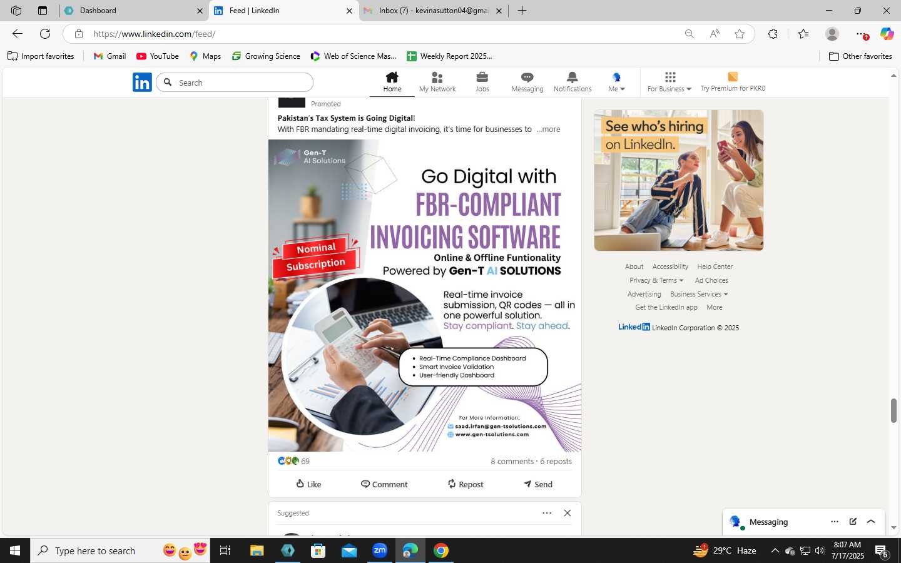This screenshot has width=901, height=563.
Task: Show hidden tray icons chevron
Action: click(775, 550)
